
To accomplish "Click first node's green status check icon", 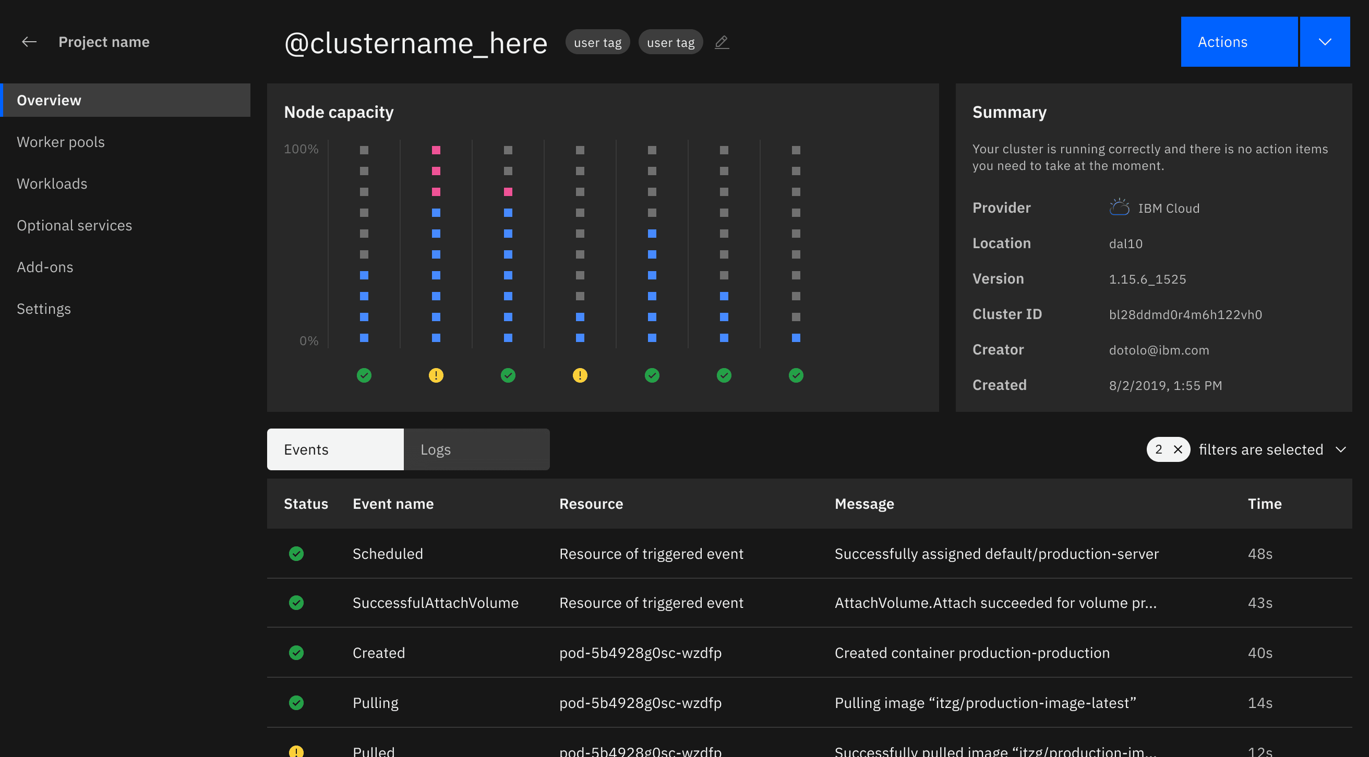I will [x=364, y=375].
